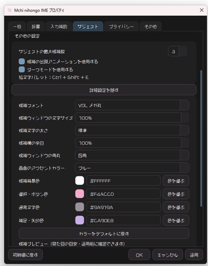The width and height of the screenshot is (208, 266).
Task: Click 色を選ぶ for 選択・ボタン色
Action: coord(176,194)
